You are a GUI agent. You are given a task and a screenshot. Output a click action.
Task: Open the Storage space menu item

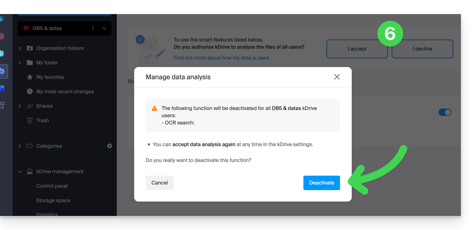53,200
